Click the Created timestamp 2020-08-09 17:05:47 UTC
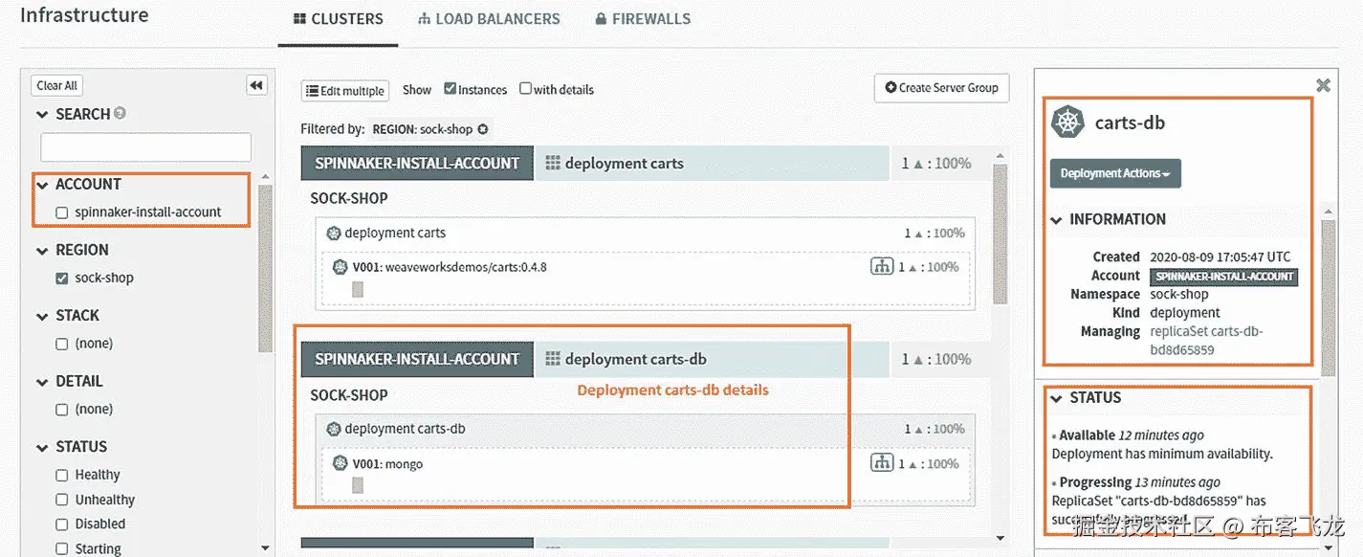 (x=1220, y=257)
